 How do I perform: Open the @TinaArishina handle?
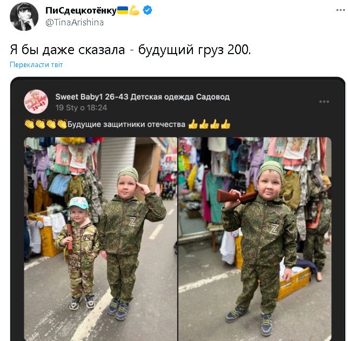pos(75,22)
